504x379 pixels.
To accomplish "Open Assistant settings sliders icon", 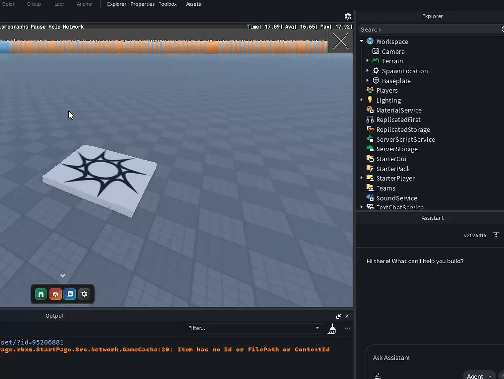I will pos(378,376).
